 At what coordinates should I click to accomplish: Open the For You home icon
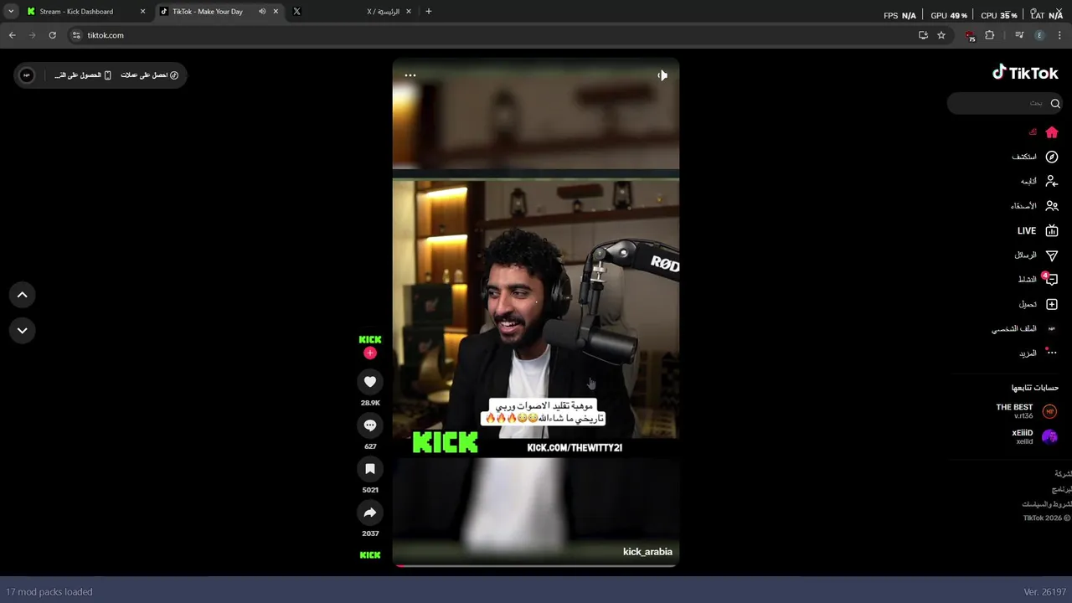click(1052, 132)
